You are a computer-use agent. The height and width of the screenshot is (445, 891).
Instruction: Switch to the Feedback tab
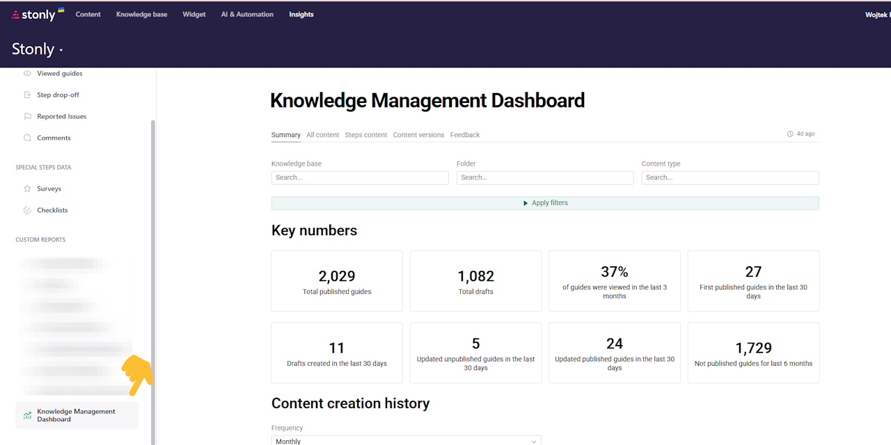tap(464, 135)
